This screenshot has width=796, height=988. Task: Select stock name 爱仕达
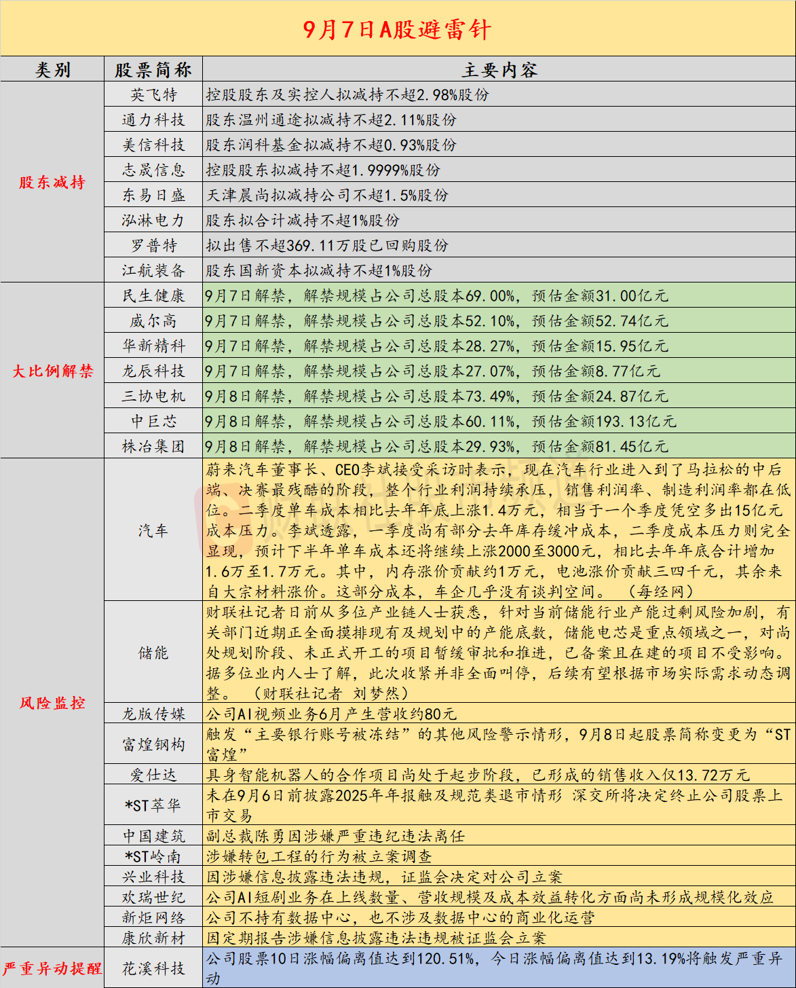[153, 775]
